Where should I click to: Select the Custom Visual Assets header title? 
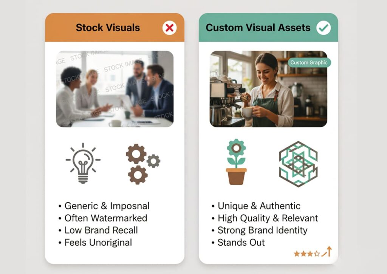(x=258, y=28)
